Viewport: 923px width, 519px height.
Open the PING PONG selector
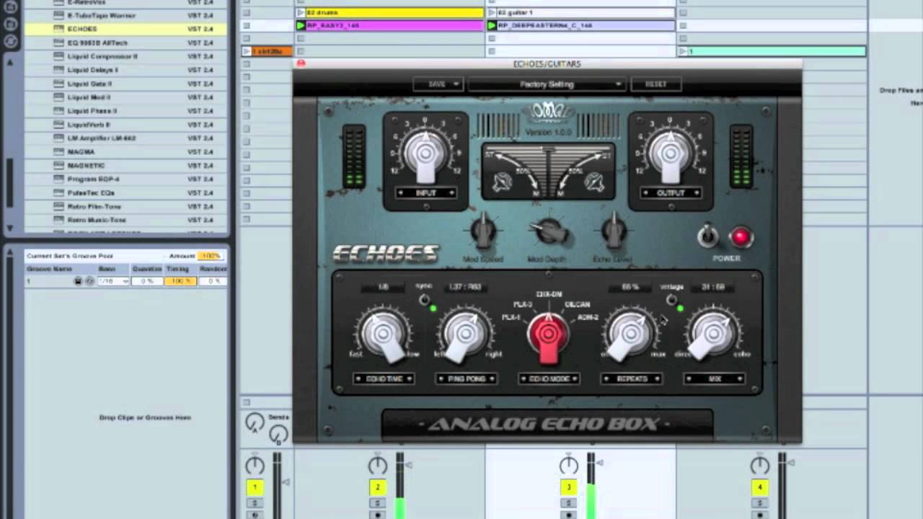coord(466,378)
